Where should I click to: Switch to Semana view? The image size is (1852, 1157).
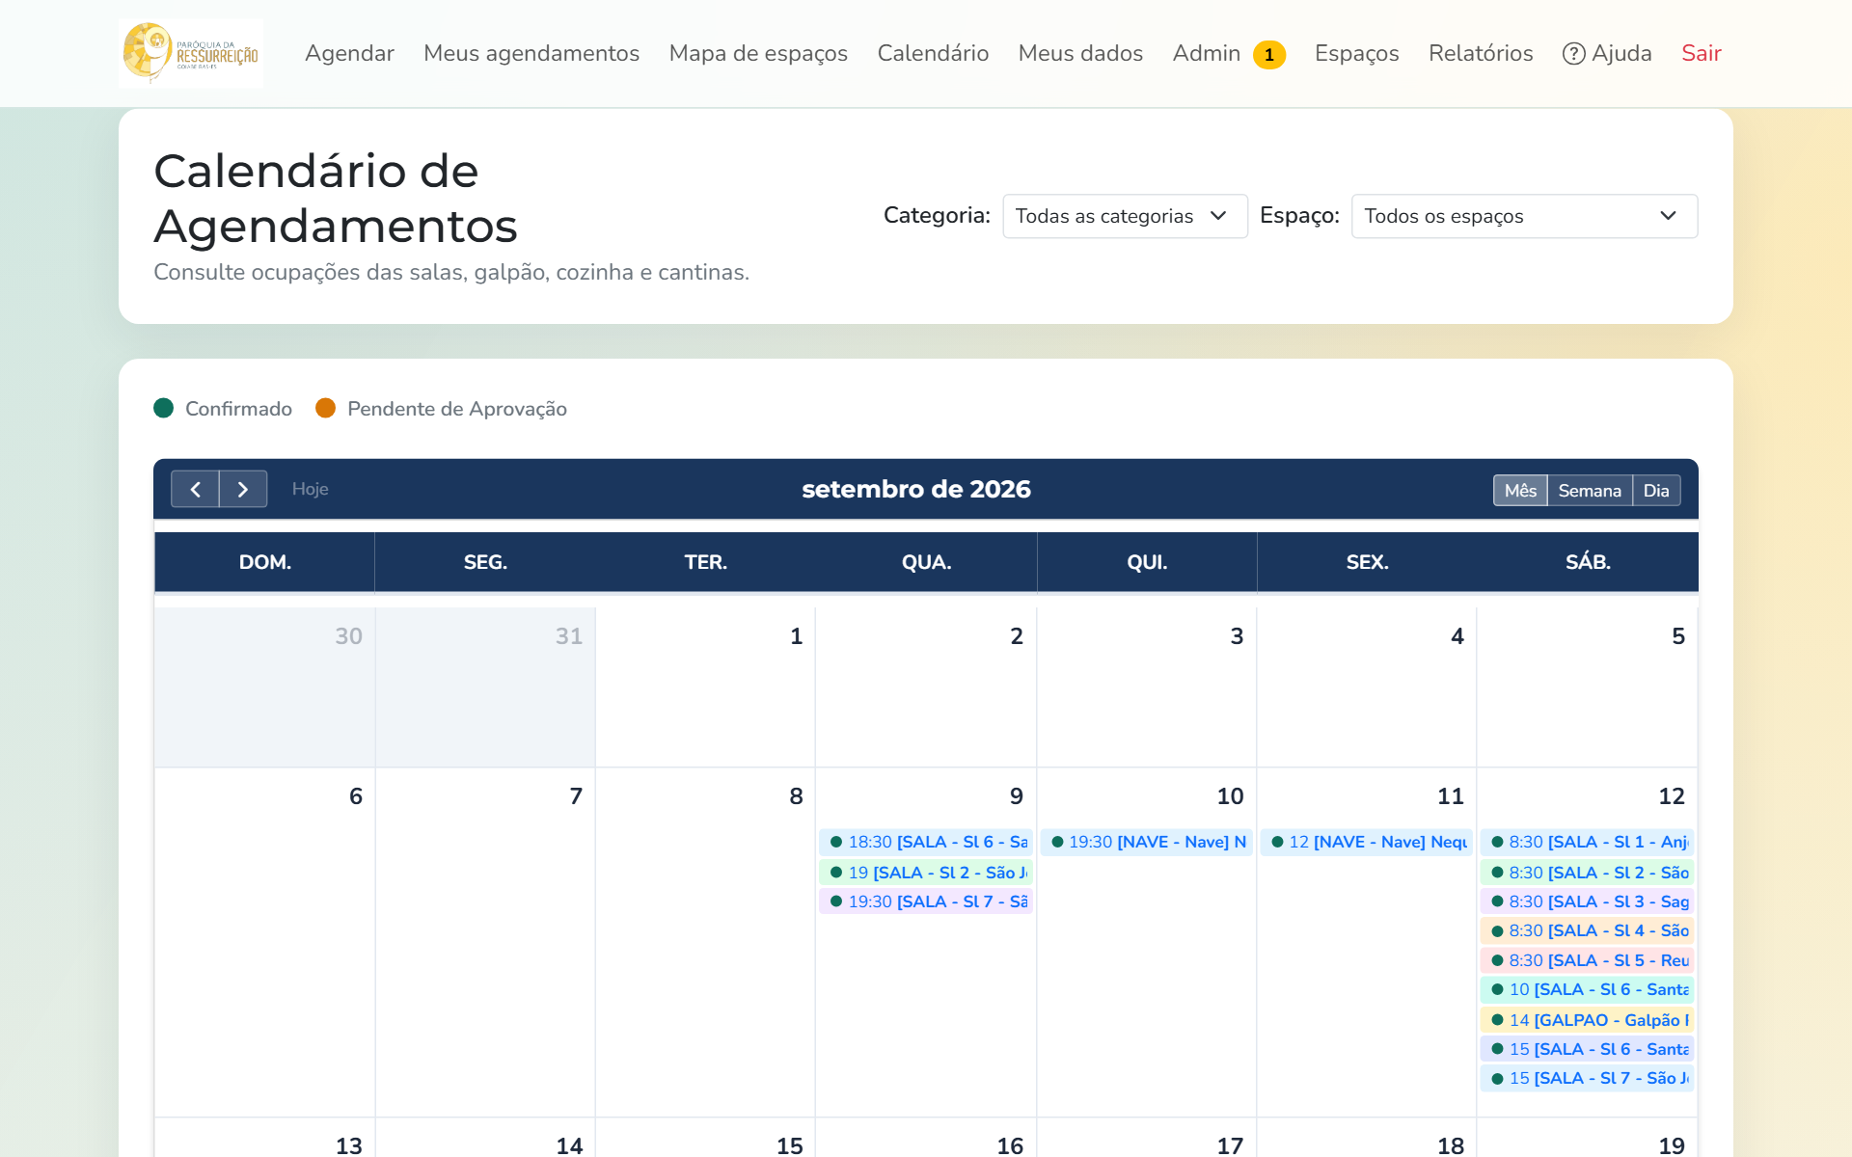pyautogui.click(x=1590, y=490)
